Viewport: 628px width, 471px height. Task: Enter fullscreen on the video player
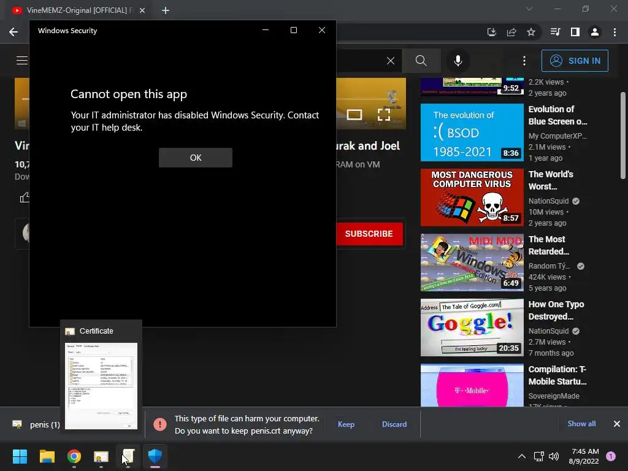click(x=384, y=115)
